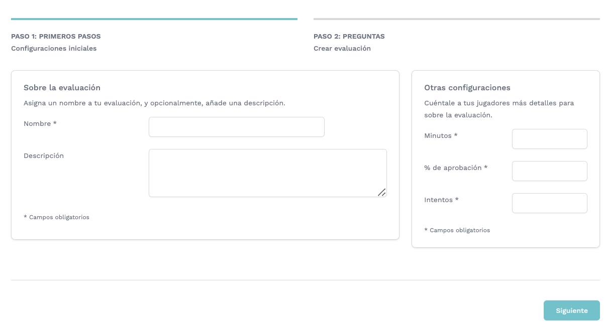Click 'Campos obligatorios' note in right card
606x333 pixels.
[x=457, y=230]
